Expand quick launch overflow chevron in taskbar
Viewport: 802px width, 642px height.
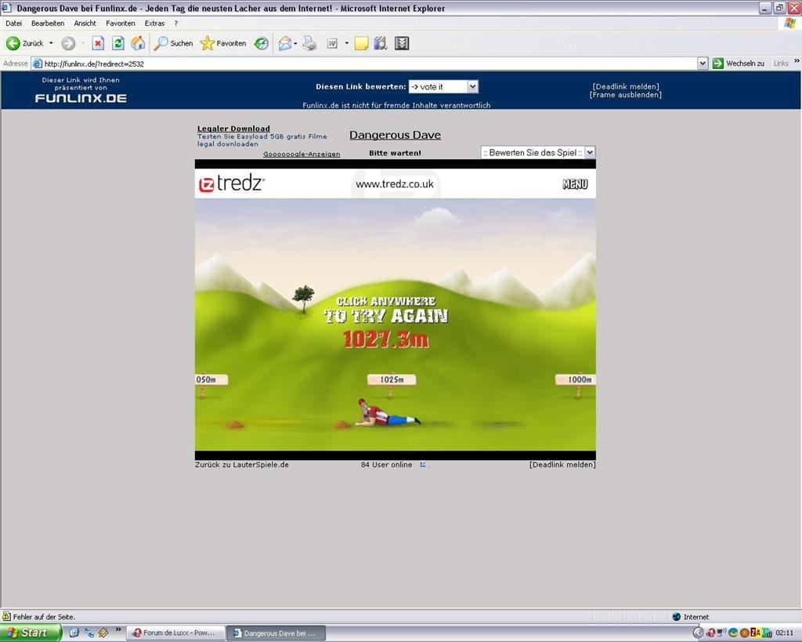tap(118, 629)
